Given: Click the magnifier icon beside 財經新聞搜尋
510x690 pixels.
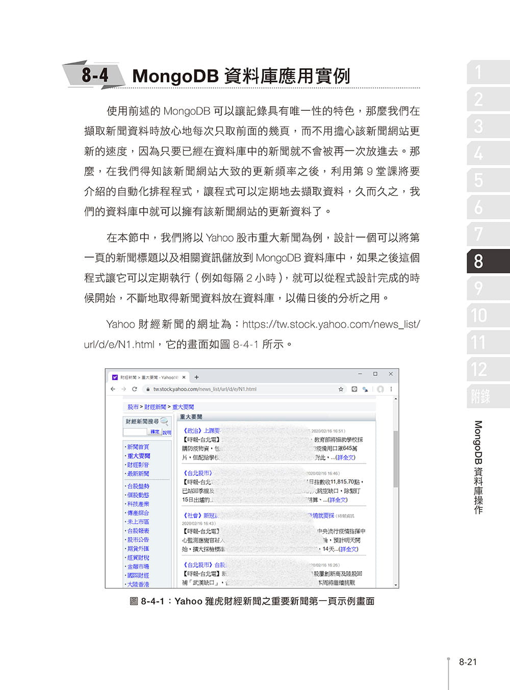Looking at the screenshot, I should [x=164, y=421].
